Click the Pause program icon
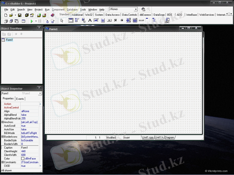The image size is (234, 175). pos(40,21)
